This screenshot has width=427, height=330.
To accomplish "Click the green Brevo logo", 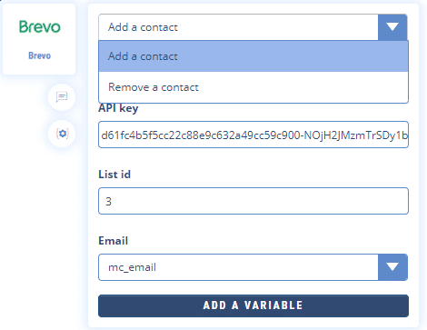I will click(40, 26).
